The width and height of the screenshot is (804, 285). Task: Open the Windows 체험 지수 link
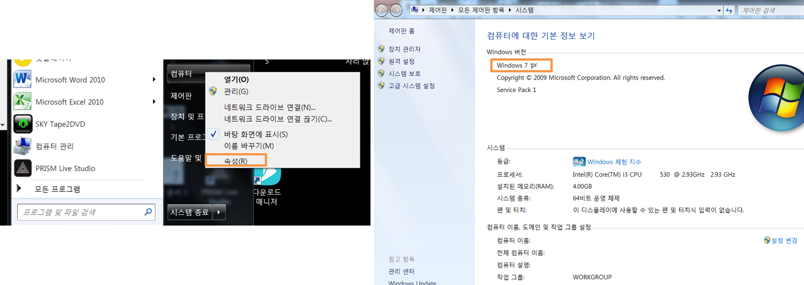[614, 162]
